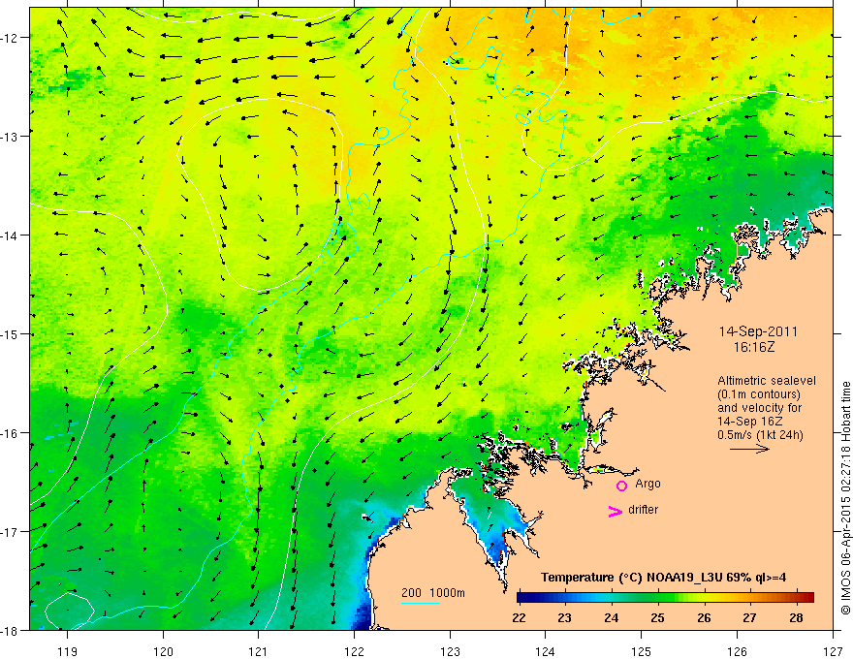Click the longitude axis label 126

point(737,651)
